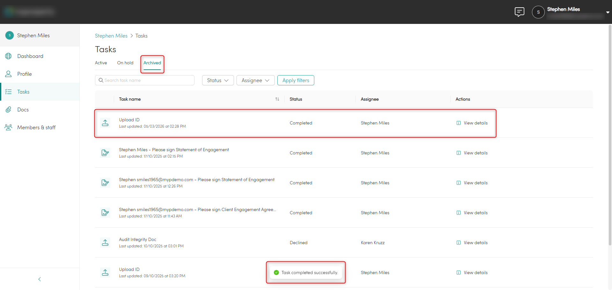Image resolution: width=612 pixels, height=290 pixels.
Task: Click the Status column header
Action: pyautogui.click(x=296, y=99)
